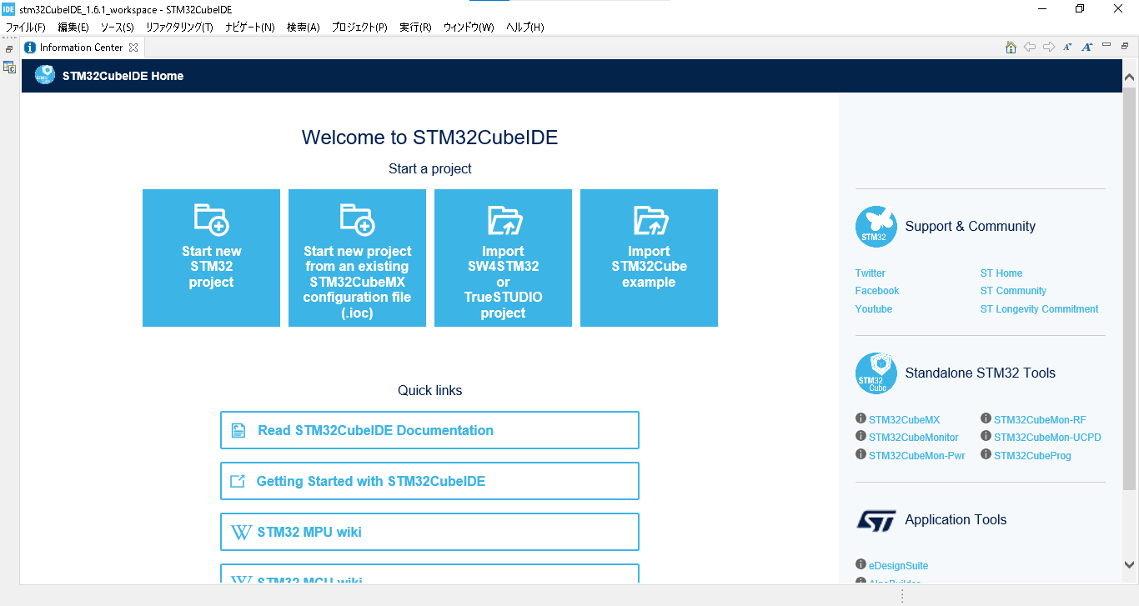Click info icon next to STM32CubeMon-RF
Screen dimensions: 1139x606
(x=986, y=418)
